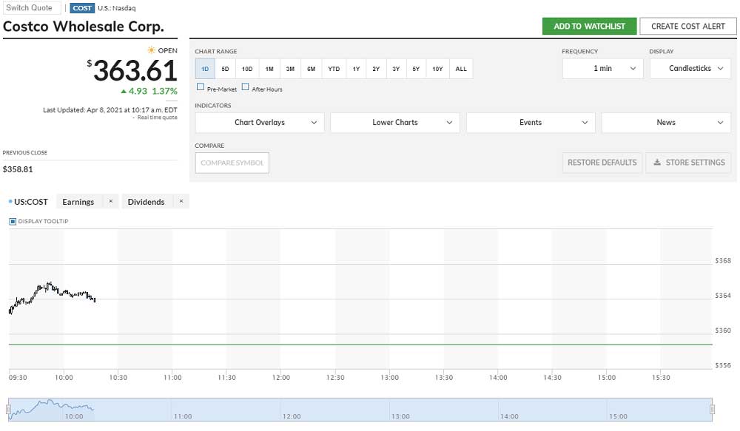The image size is (740, 431).
Task: Expand the News dropdown
Action: pyautogui.click(x=666, y=123)
